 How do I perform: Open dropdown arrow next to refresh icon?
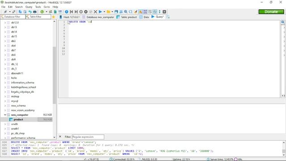pos(46,12)
